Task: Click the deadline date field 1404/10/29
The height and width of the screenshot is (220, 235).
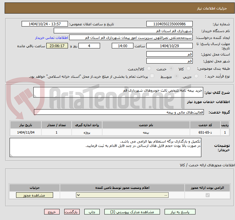Action: [x=169, y=46]
